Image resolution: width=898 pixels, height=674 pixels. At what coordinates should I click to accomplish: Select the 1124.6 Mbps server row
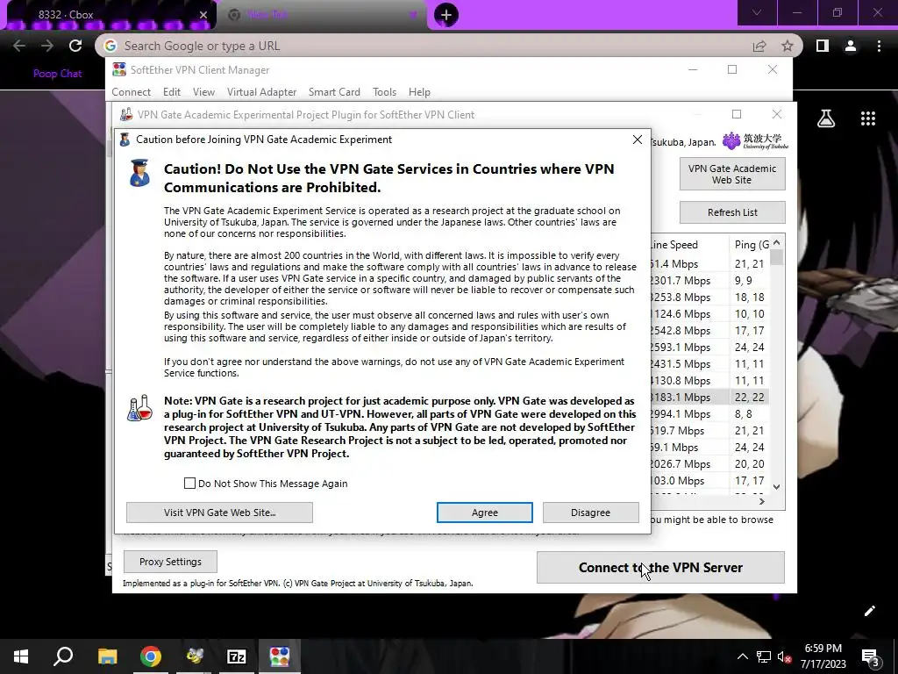(x=709, y=314)
